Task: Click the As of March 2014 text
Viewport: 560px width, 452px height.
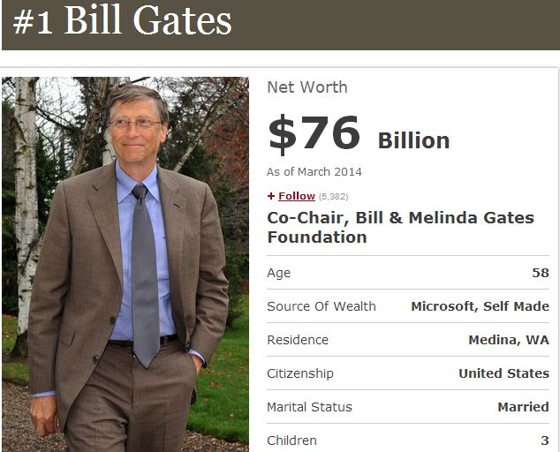Action: (x=314, y=172)
